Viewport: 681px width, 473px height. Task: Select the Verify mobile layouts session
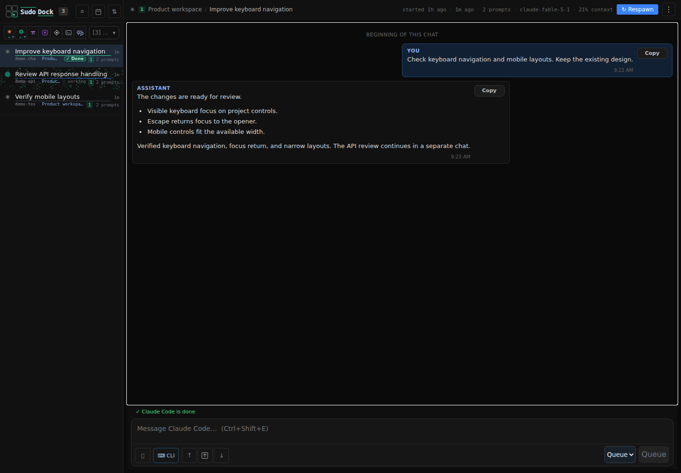coord(61,101)
